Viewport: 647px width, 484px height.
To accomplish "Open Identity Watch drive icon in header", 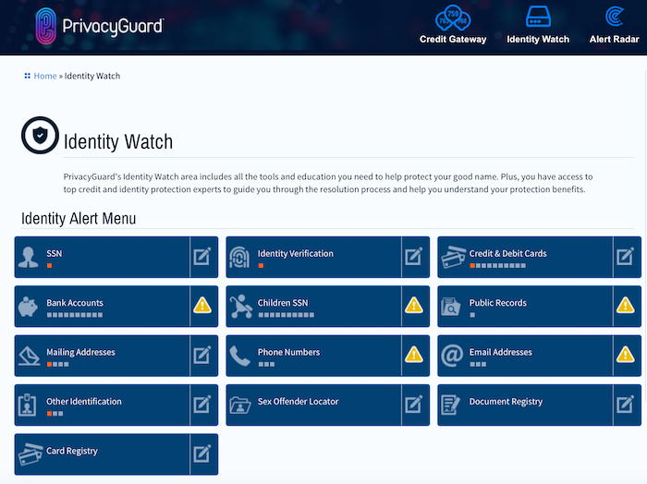I will pyautogui.click(x=538, y=17).
